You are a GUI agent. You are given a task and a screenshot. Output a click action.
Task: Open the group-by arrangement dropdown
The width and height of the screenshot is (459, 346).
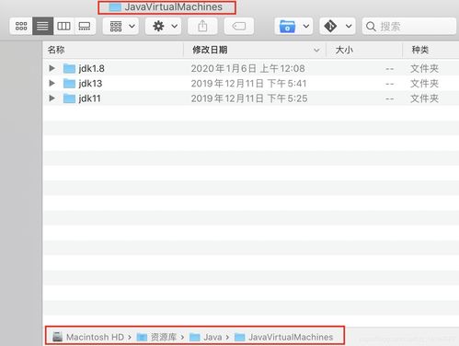(x=121, y=26)
